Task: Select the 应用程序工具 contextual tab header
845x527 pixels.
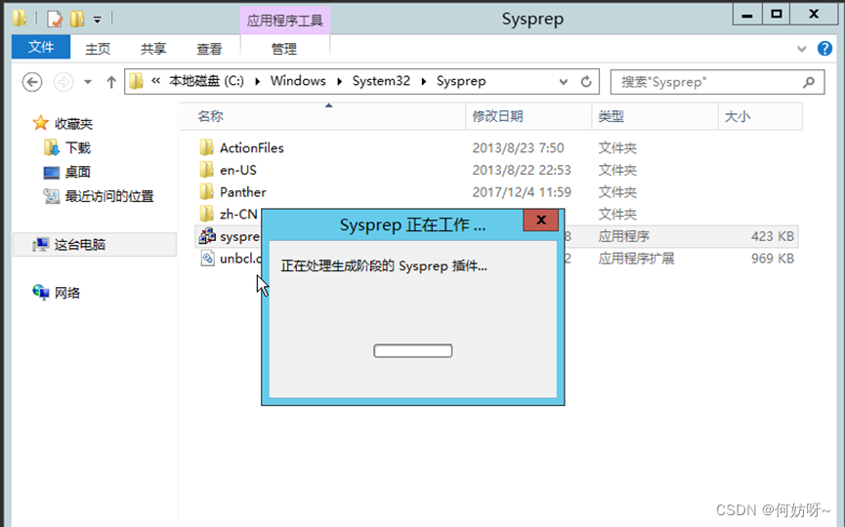Action: (x=284, y=20)
